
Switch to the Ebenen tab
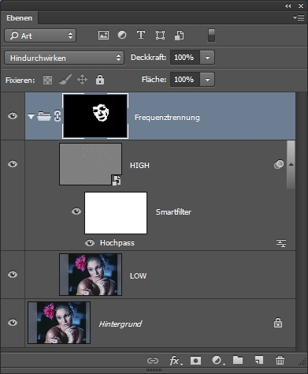[19, 18]
